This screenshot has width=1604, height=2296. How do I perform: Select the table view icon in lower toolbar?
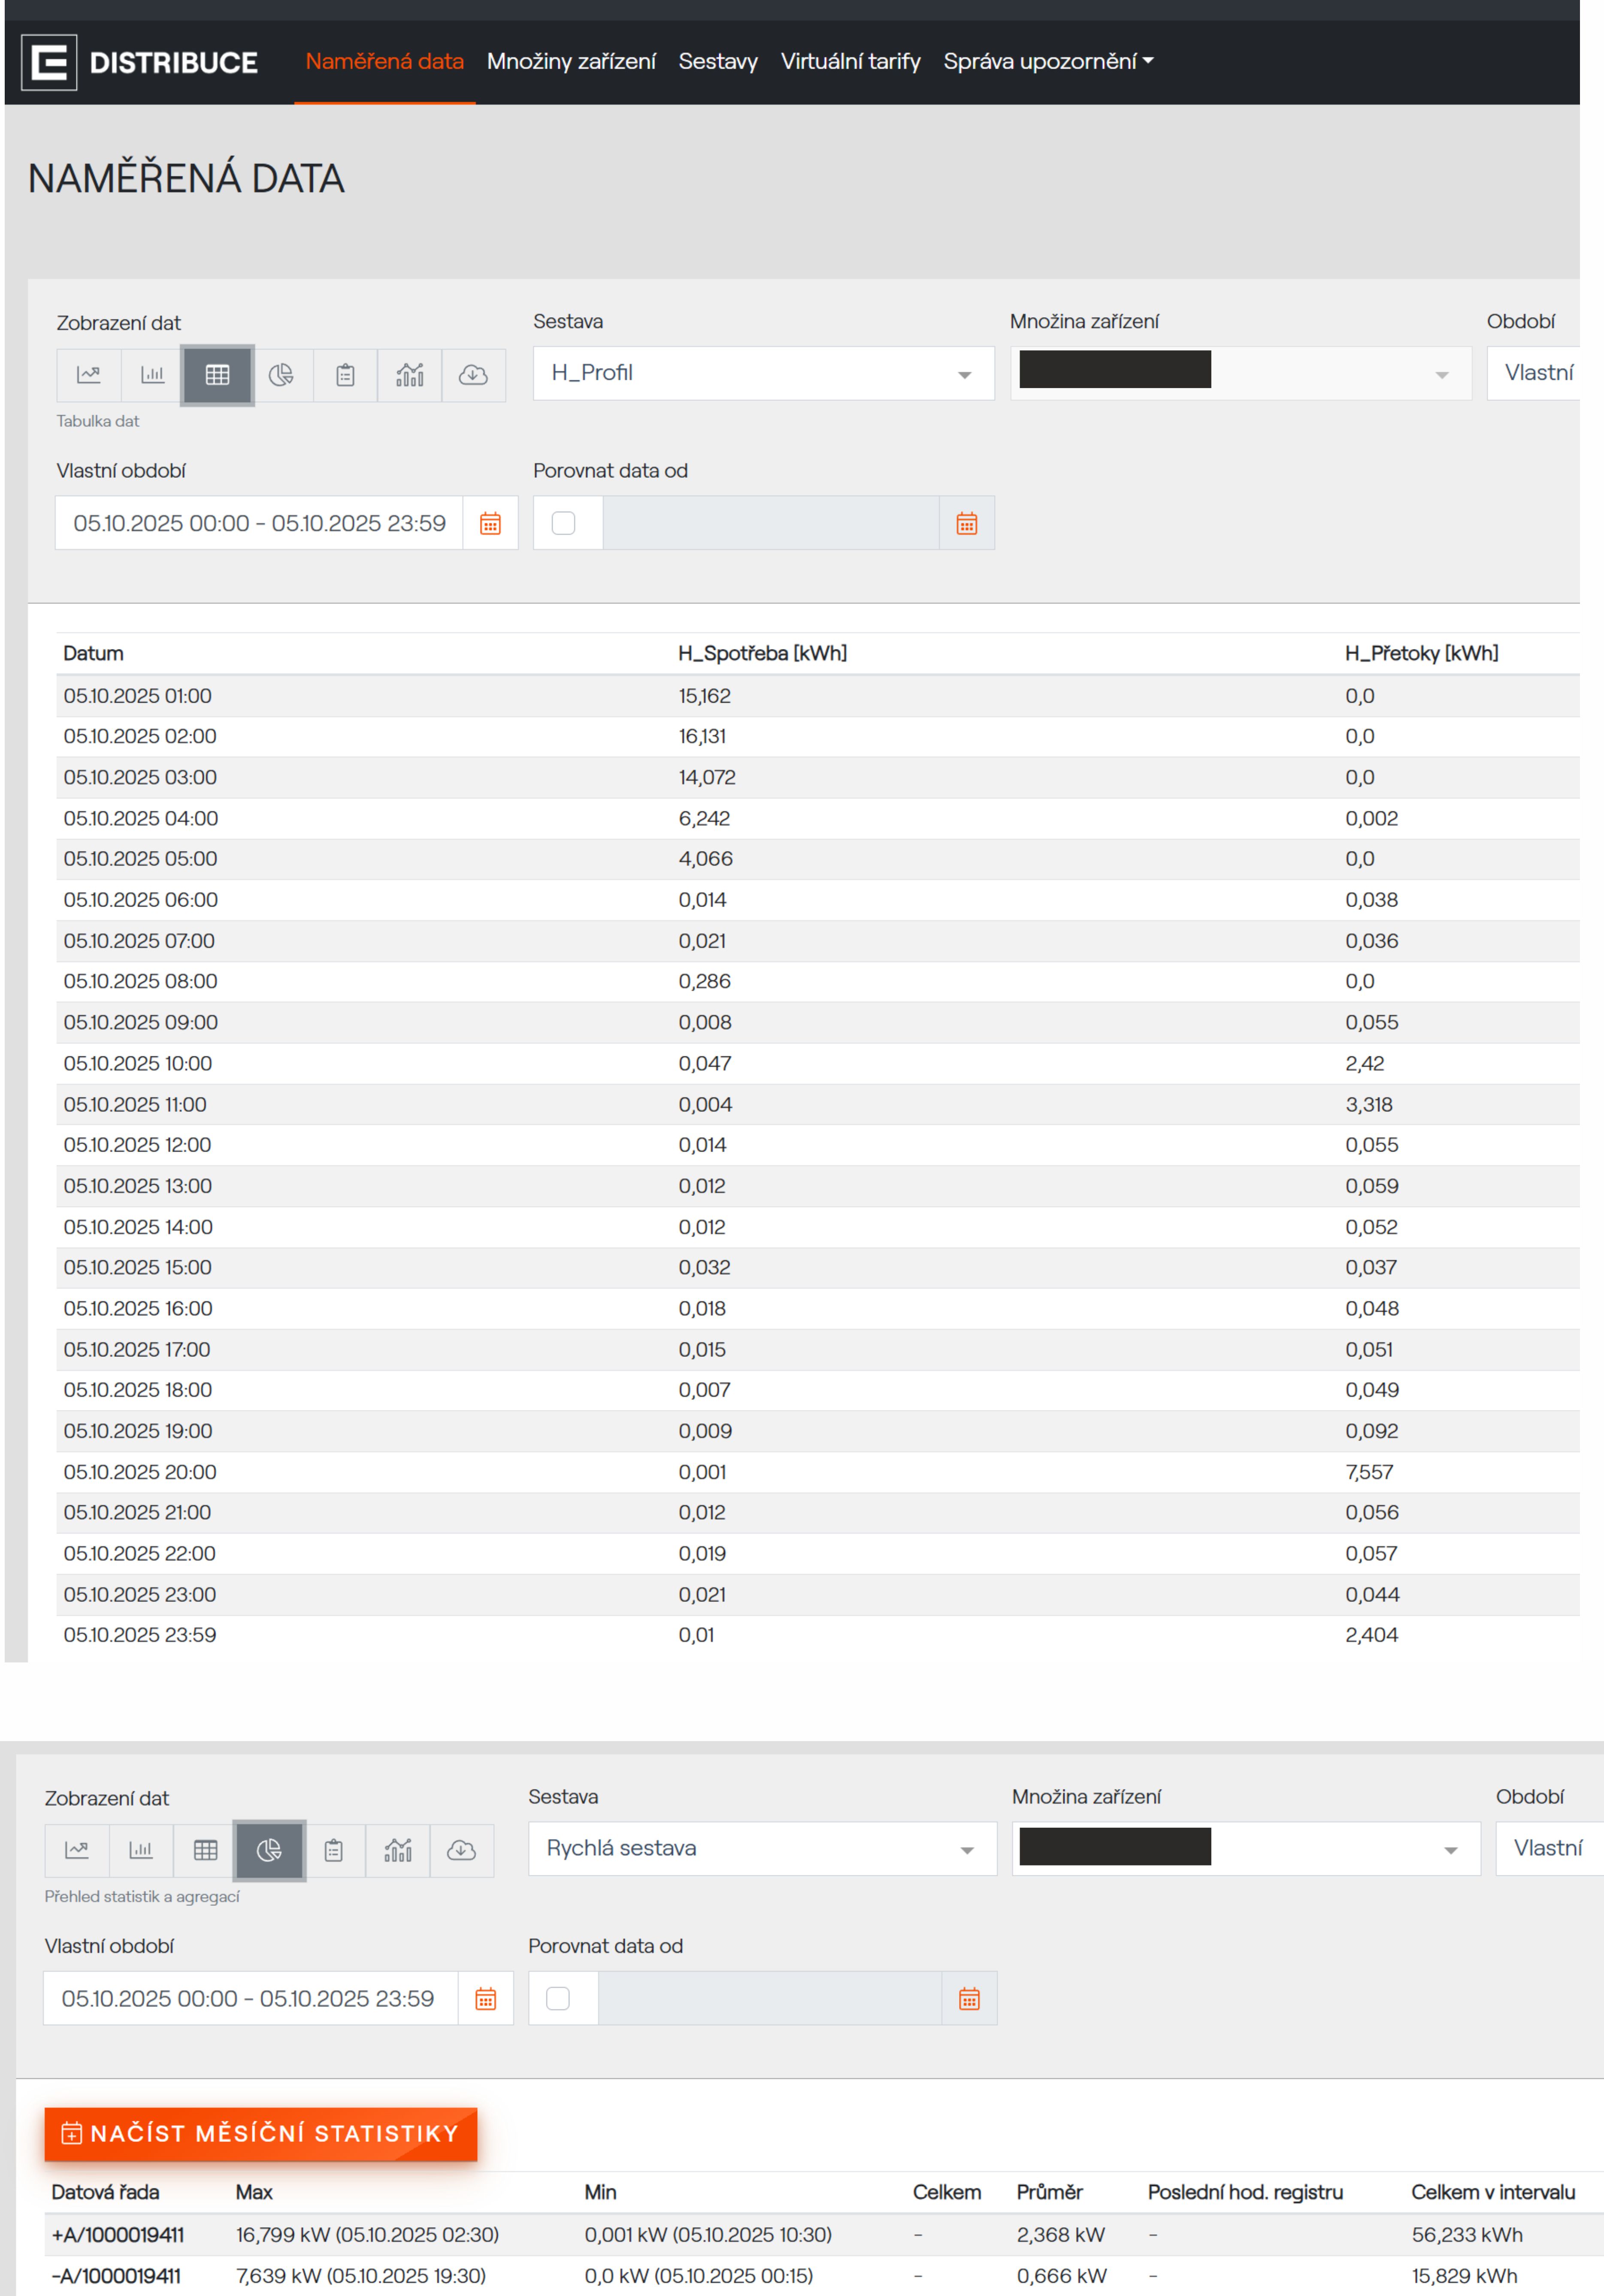(x=205, y=1850)
